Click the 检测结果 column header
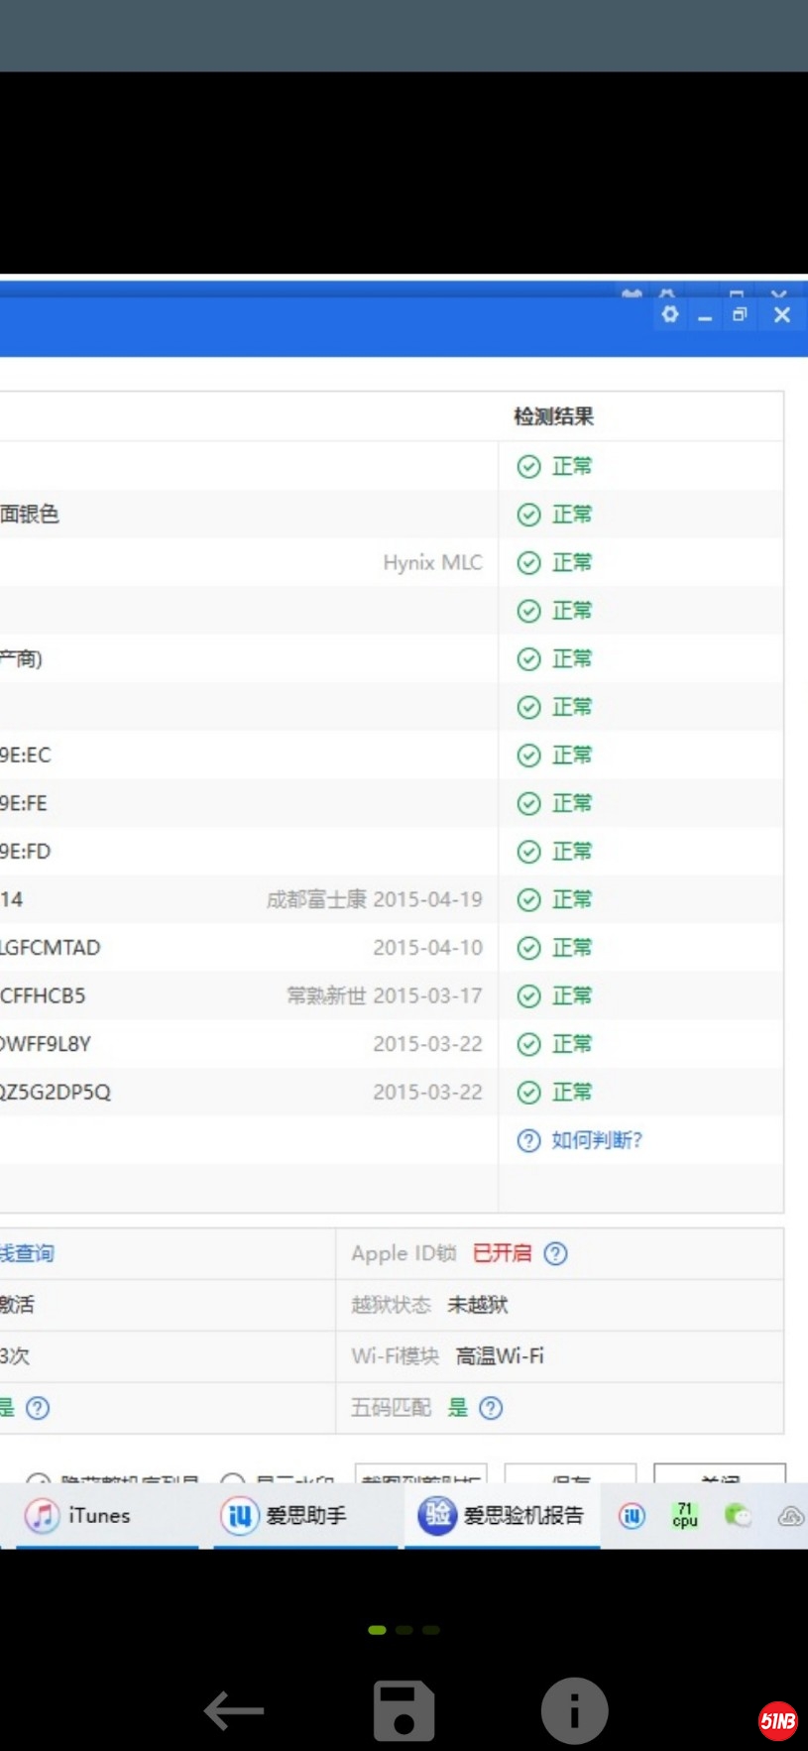 click(553, 416)
